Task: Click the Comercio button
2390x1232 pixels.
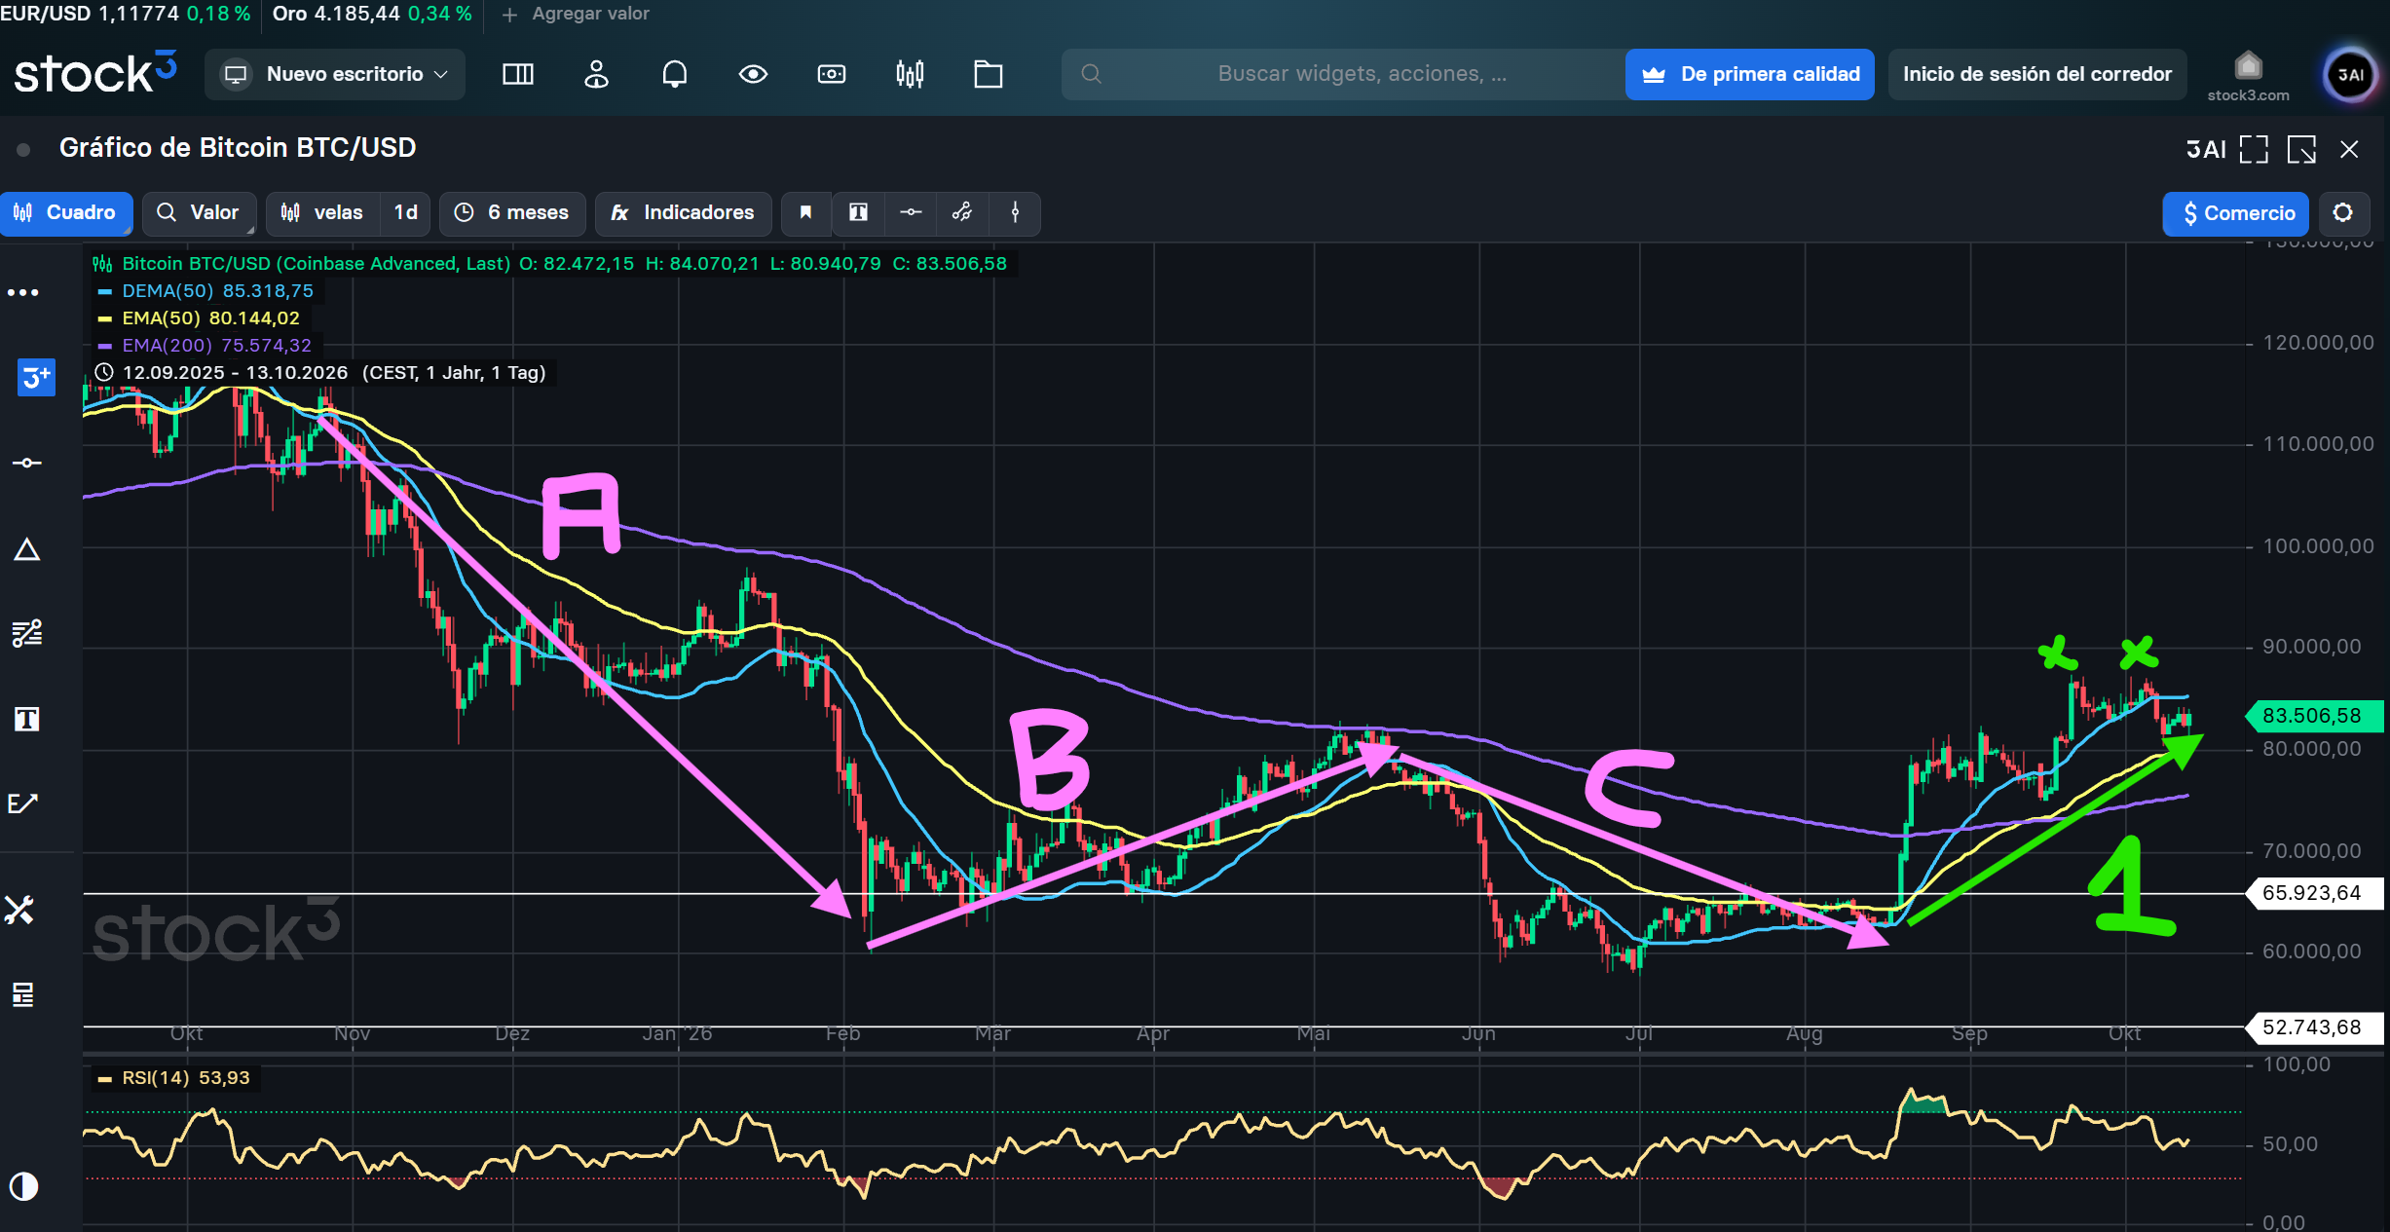Action: click(2236, 213)
